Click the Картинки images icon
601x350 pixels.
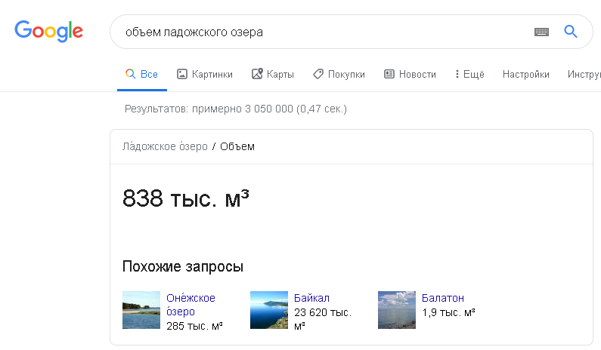(x=181, y=74)
